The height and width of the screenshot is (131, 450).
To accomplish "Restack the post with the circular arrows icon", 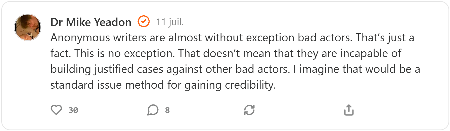I will coord(249,110).
